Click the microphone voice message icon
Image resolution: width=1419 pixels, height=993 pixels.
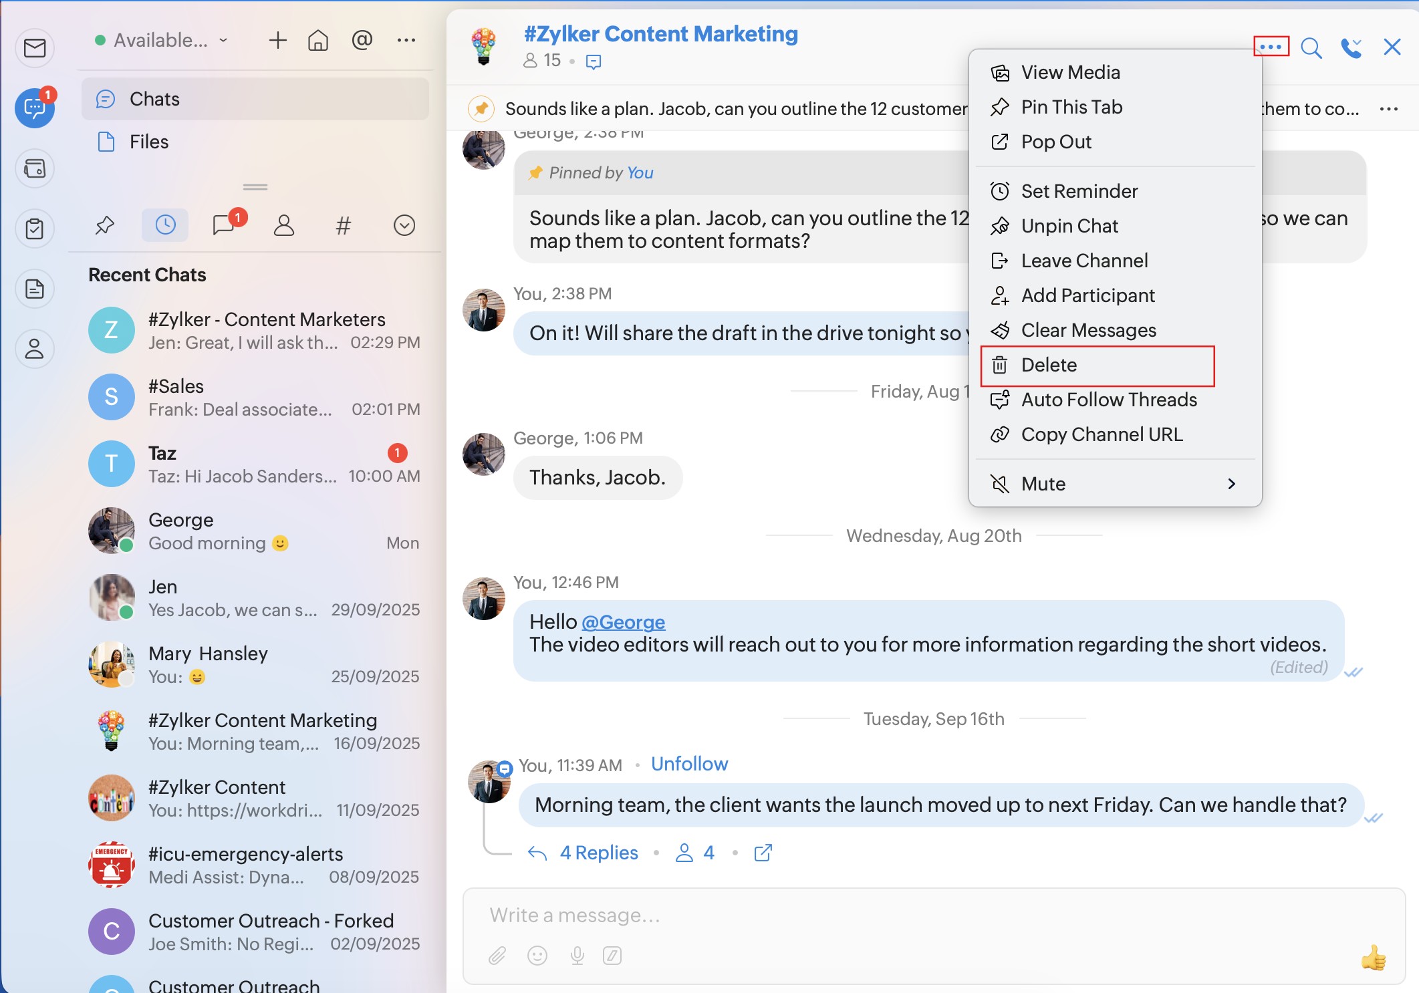[x=577, y=956]
